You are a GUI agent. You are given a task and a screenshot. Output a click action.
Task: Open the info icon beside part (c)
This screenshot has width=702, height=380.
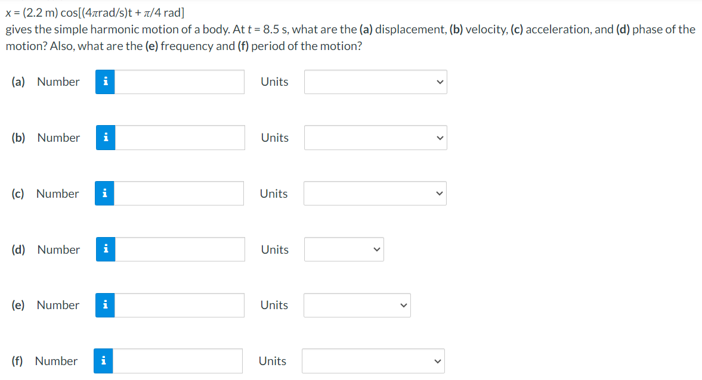tap(105, 193)
